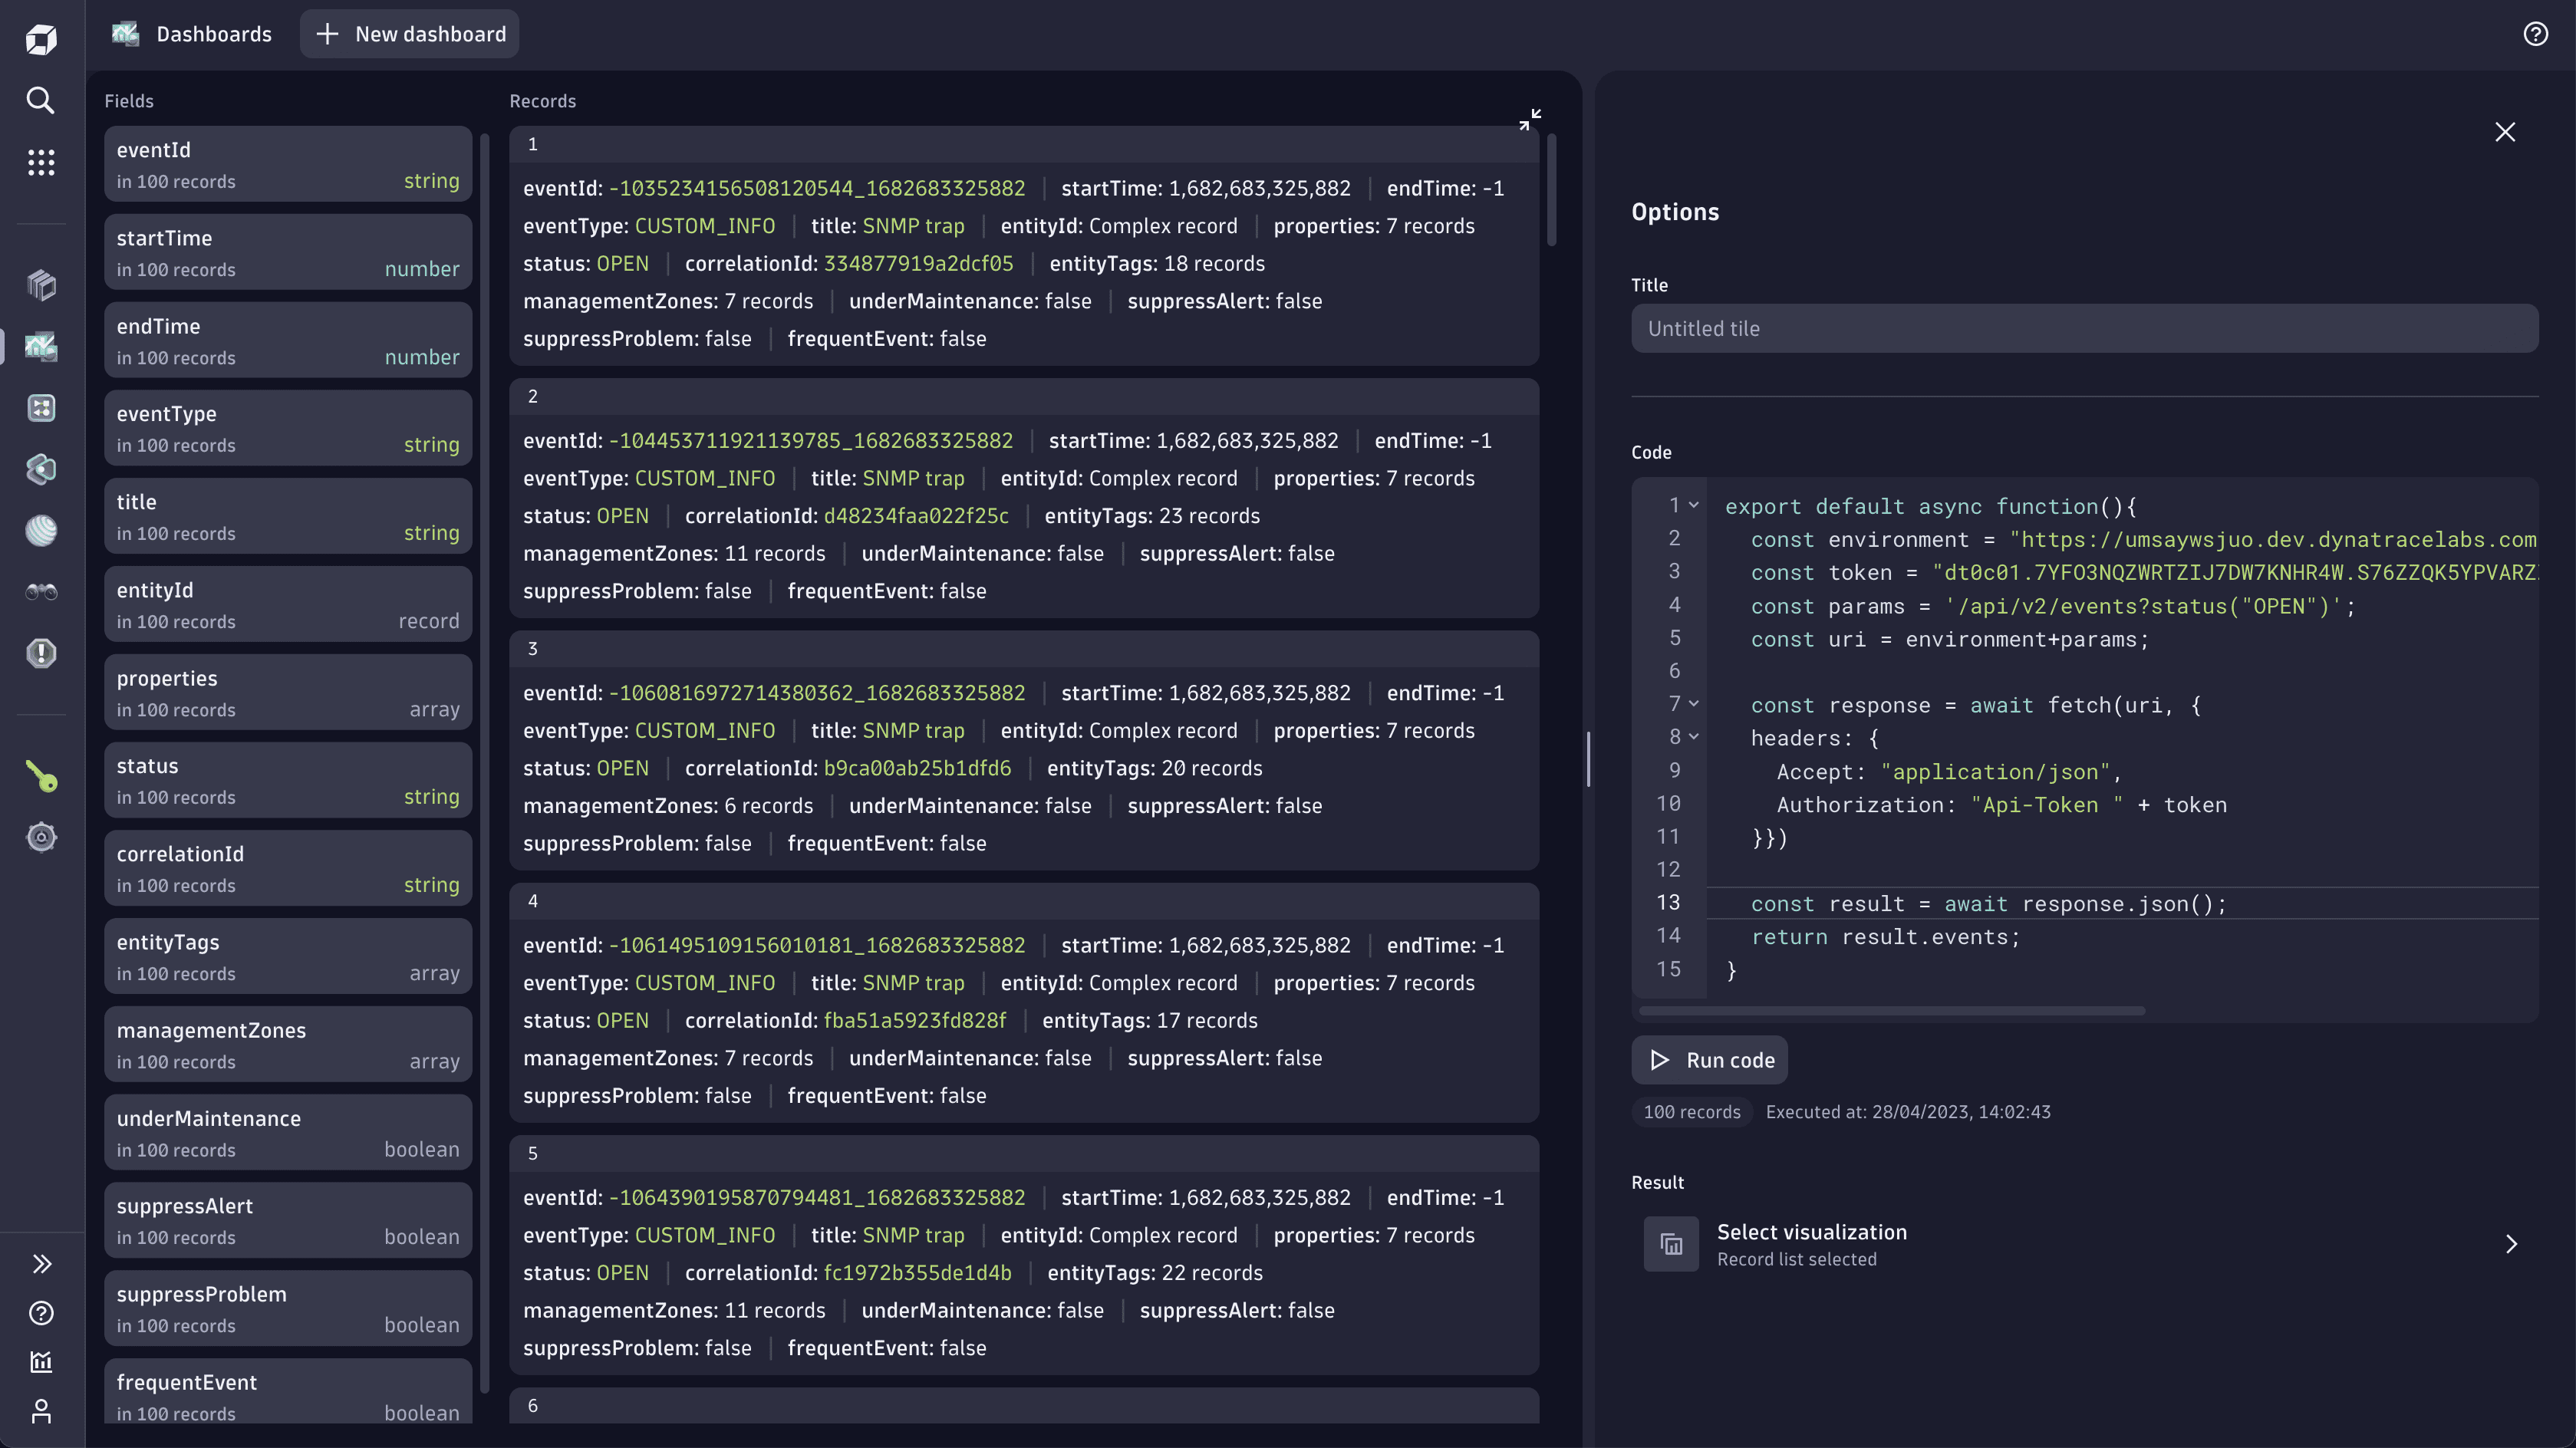Open the help icon at sidebar bottom

41,1313
